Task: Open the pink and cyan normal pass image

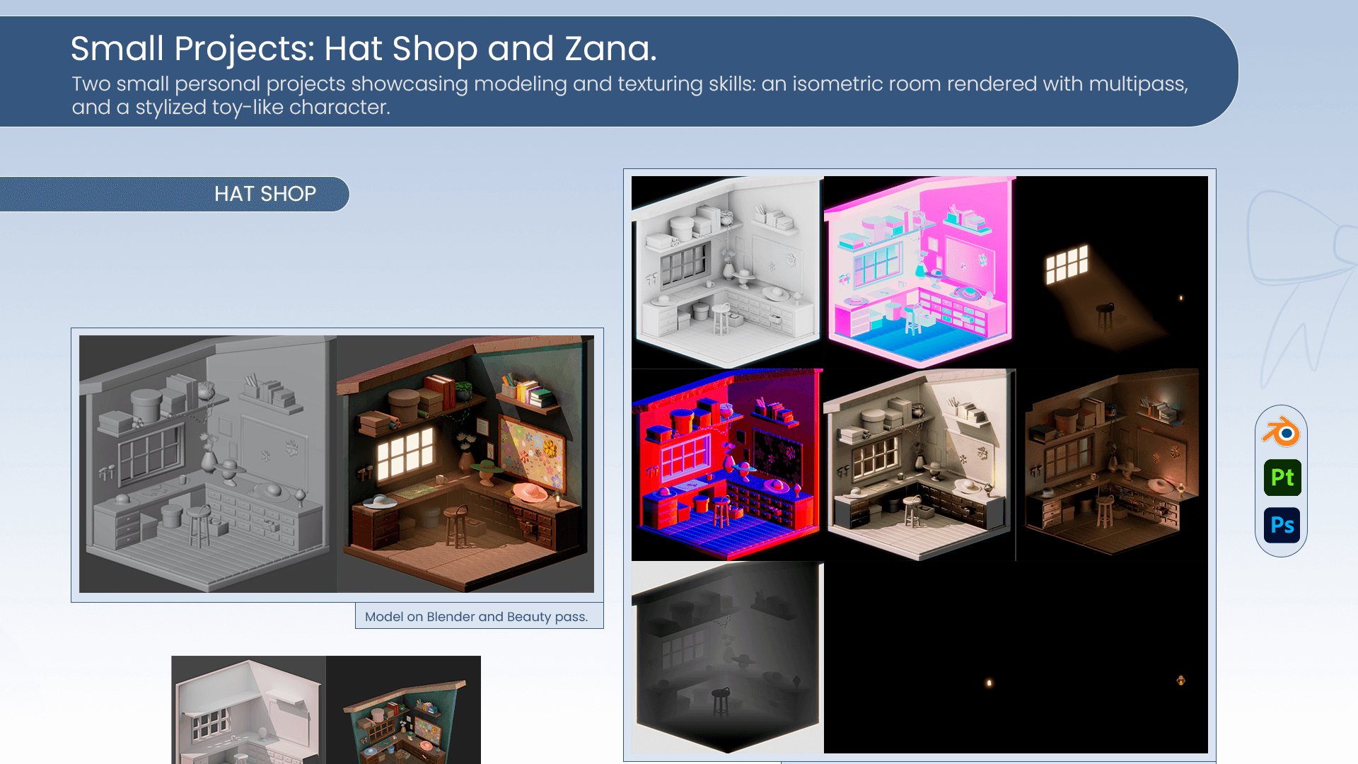Action: [x=919, y=272]
